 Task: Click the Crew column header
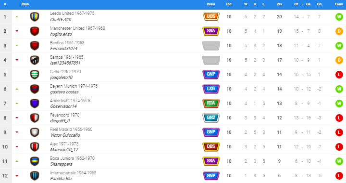click(211, 4)
